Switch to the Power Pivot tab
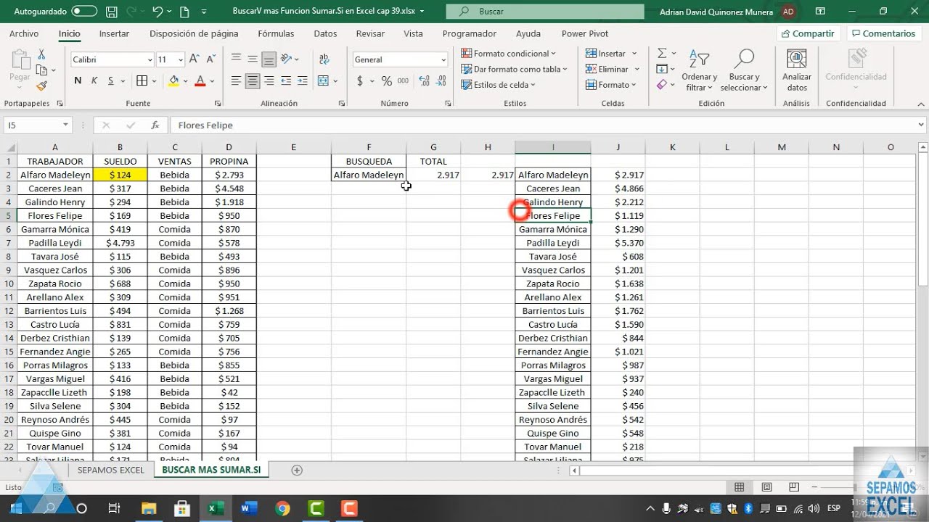Viewport: 929px width, 522px height. point(584,33)
